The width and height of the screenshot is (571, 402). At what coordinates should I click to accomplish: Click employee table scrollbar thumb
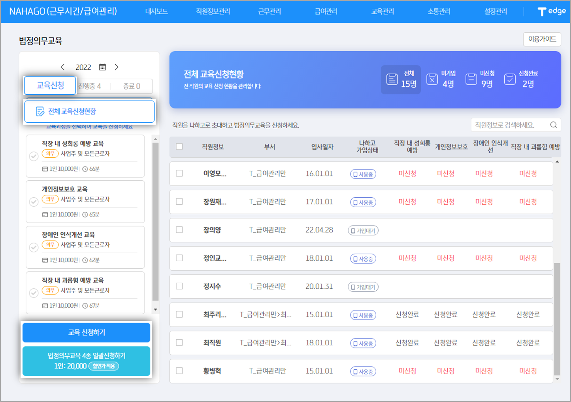coord(557,319)
